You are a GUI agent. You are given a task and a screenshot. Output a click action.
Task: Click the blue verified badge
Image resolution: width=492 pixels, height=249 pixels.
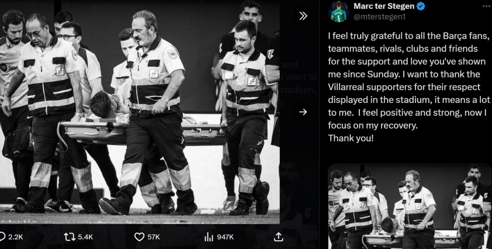(421, 6)
